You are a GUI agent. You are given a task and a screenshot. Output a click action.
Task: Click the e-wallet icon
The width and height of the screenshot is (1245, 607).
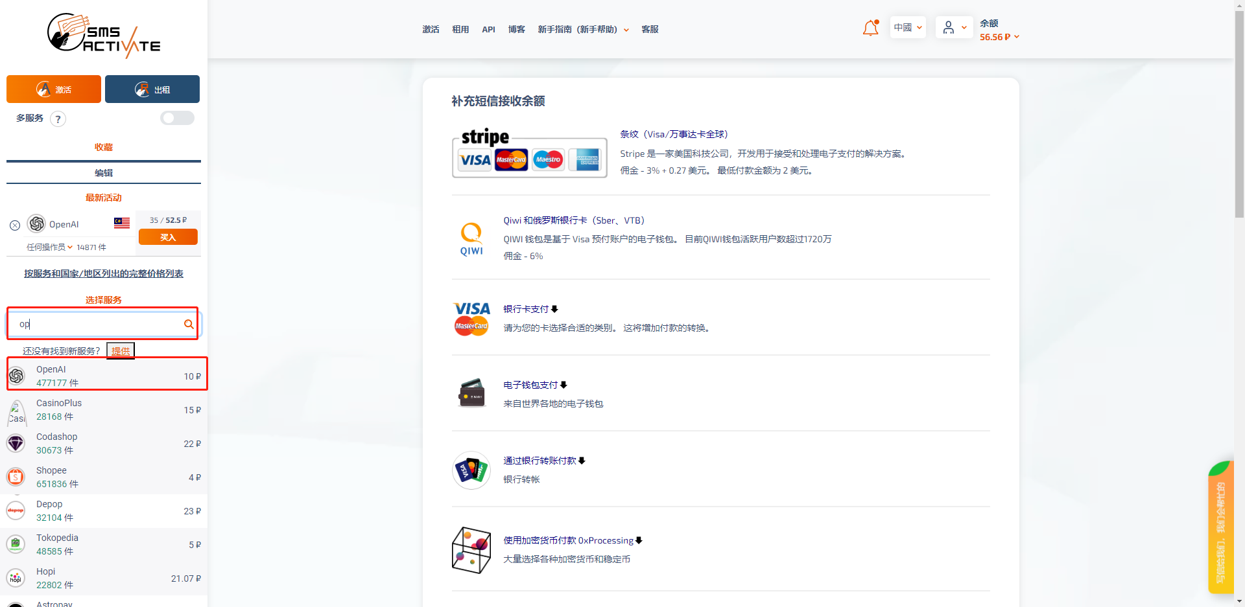pyautogui.click(x=471, y=393)
